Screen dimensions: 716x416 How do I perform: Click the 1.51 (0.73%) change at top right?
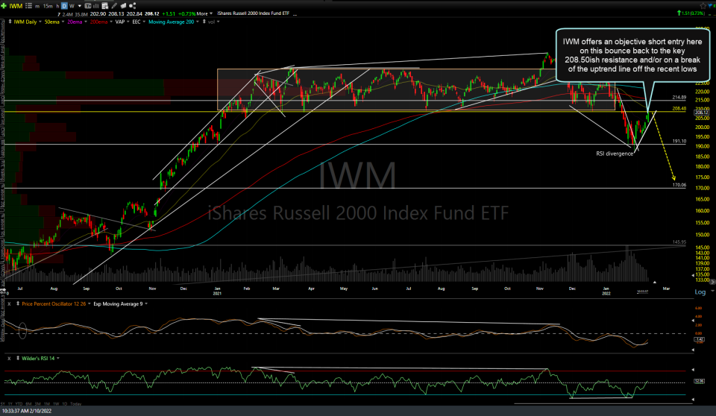(x=691, y=13)
